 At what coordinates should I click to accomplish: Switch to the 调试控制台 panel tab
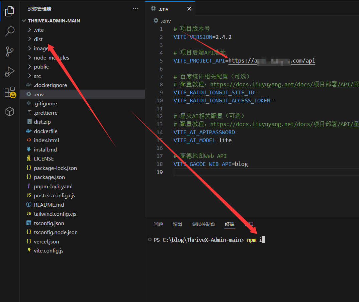click(x=203, y=224)
